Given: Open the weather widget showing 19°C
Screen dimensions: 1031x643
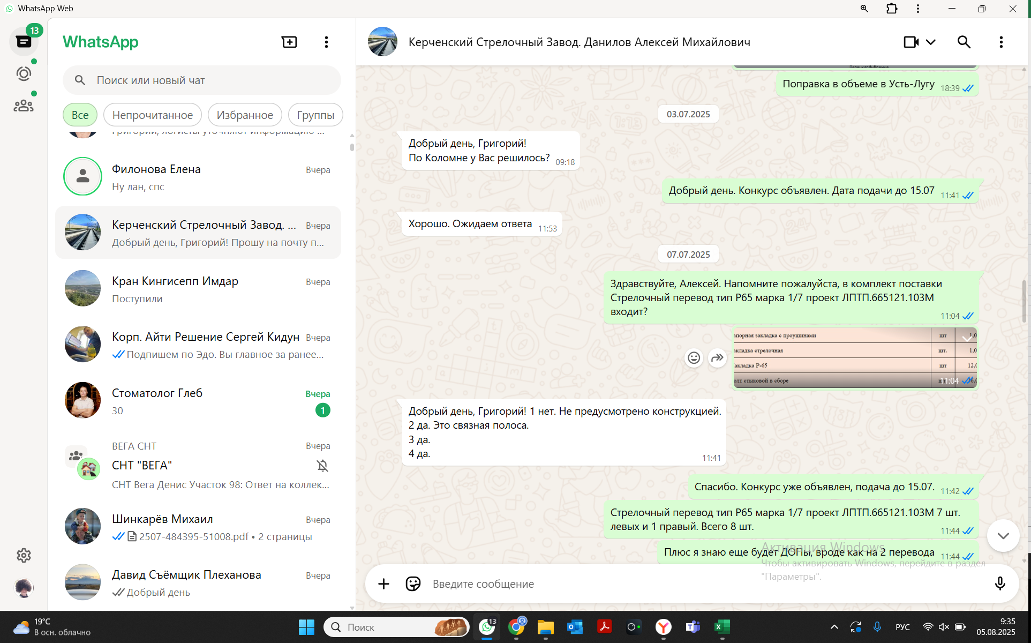Looking at the screenshot, I should coord(52,627).
